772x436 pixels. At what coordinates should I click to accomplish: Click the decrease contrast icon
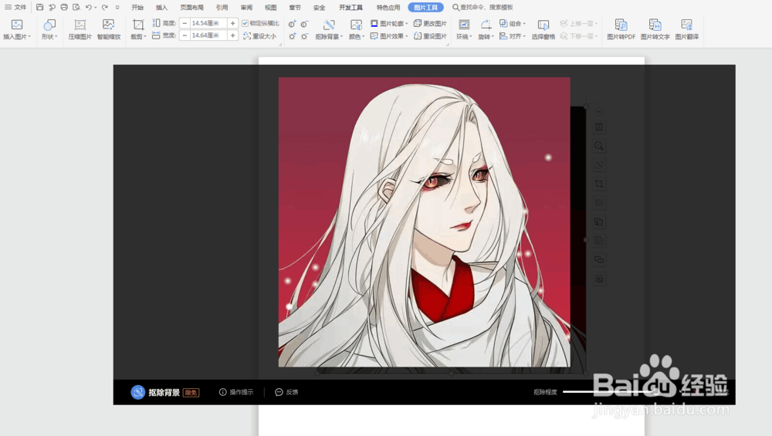pos(305,24)
